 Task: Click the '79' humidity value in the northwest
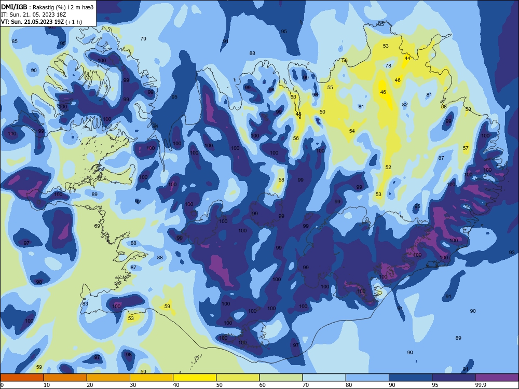[x=143, y=39]
